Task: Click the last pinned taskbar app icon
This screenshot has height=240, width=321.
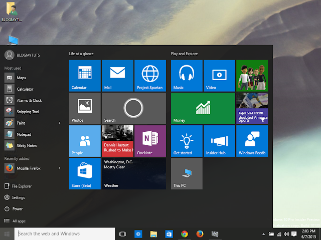Action: (215, 234)
